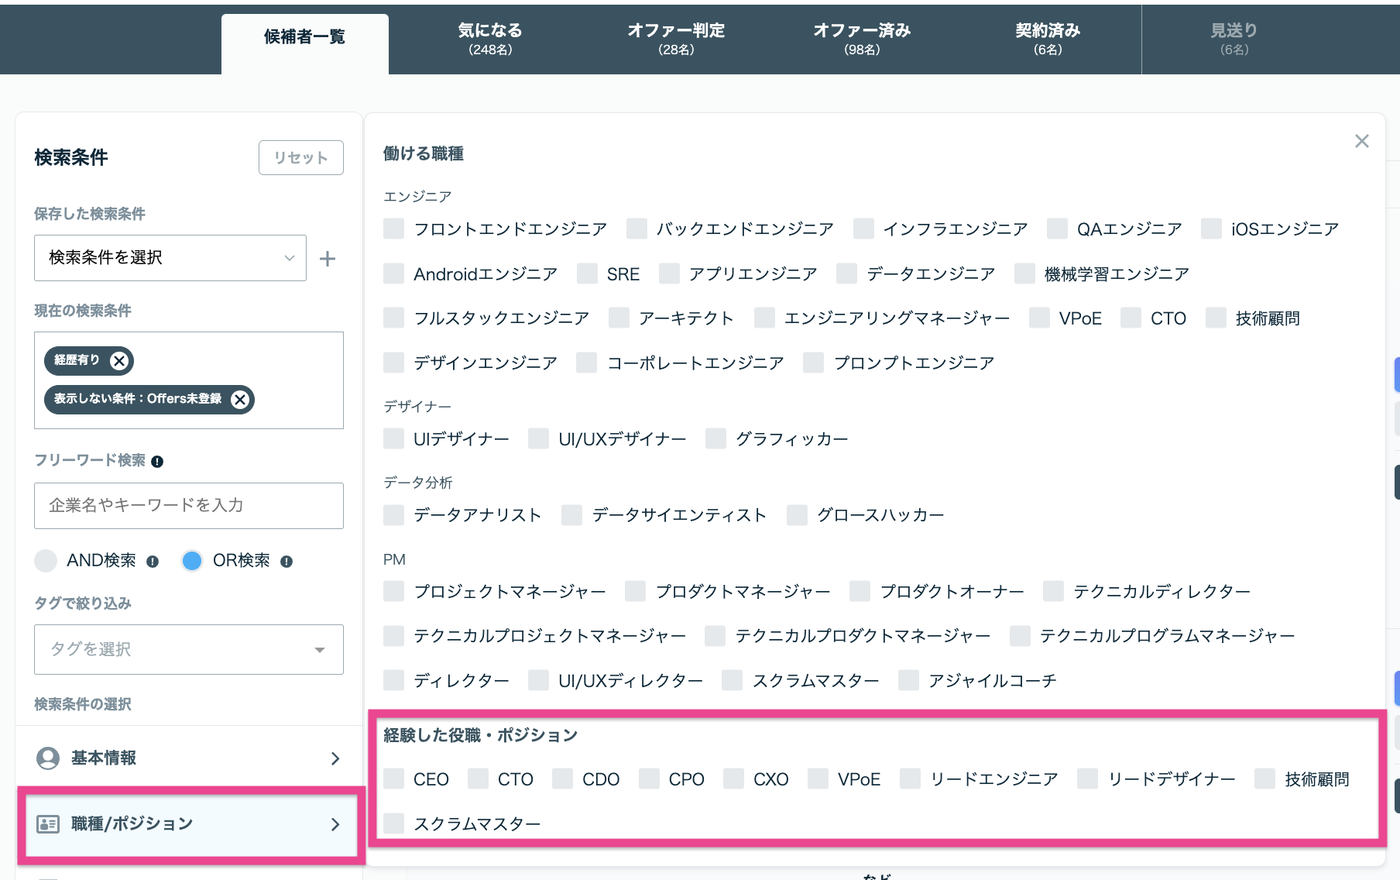Expand the 職種/ポジション section chevron
This screenshot has height=880, width=1400.
click(335, 824)
